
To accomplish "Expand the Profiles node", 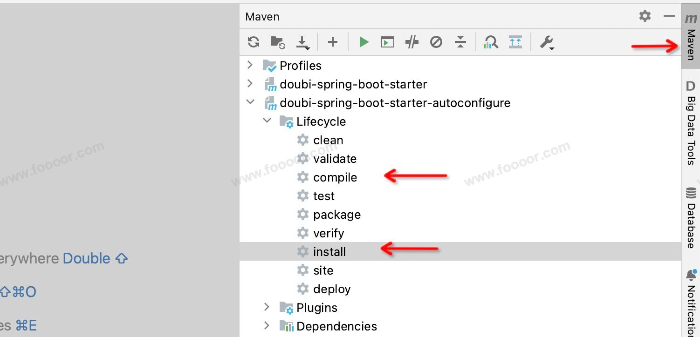I will [250, 65].
